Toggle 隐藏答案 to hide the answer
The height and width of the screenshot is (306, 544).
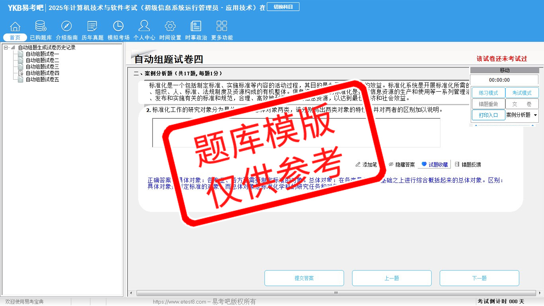pyautogui.click(x=401, y=165)
